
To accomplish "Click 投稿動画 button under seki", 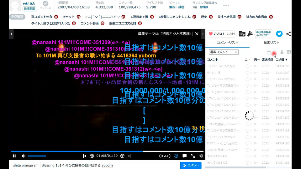I will [x=29, y=9].
